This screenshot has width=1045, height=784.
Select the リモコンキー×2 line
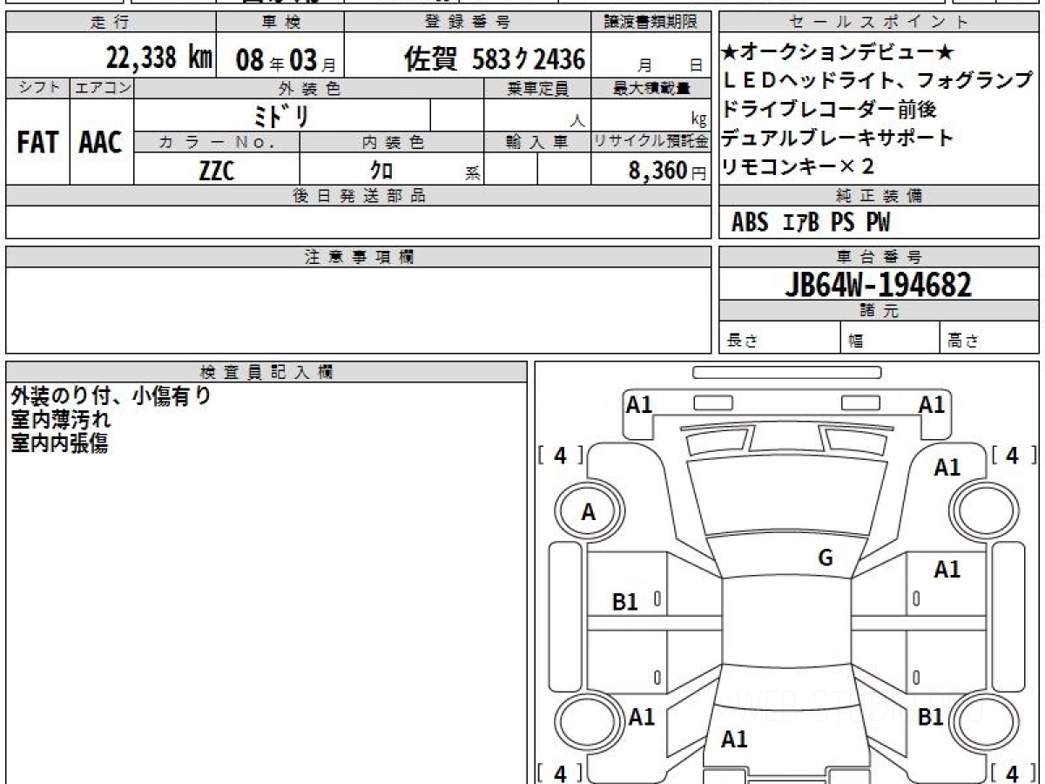798,166
